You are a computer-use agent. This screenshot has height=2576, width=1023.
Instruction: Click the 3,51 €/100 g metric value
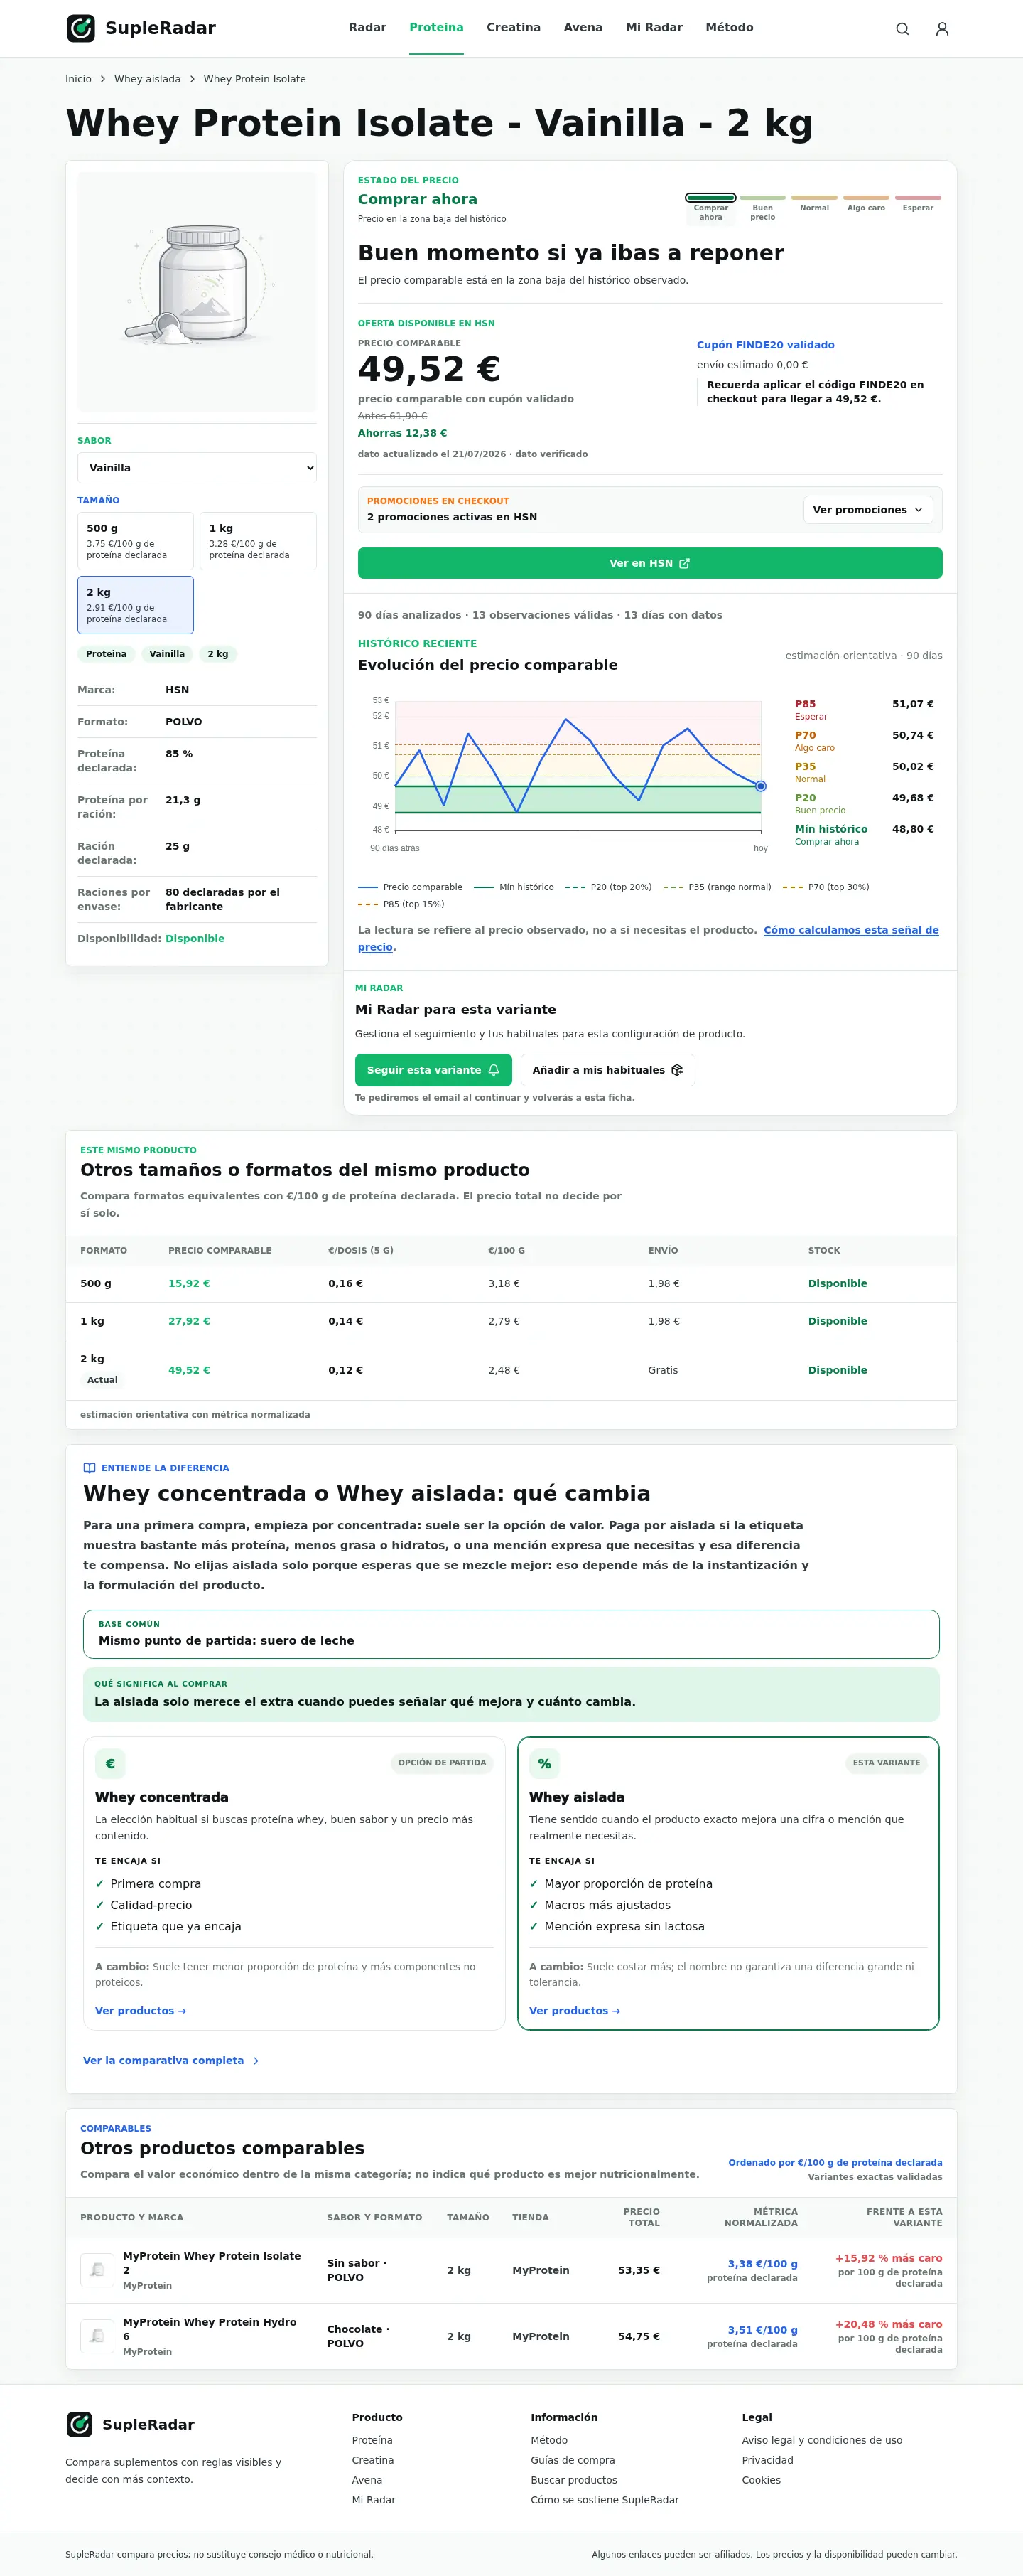tap(762, 2330)
